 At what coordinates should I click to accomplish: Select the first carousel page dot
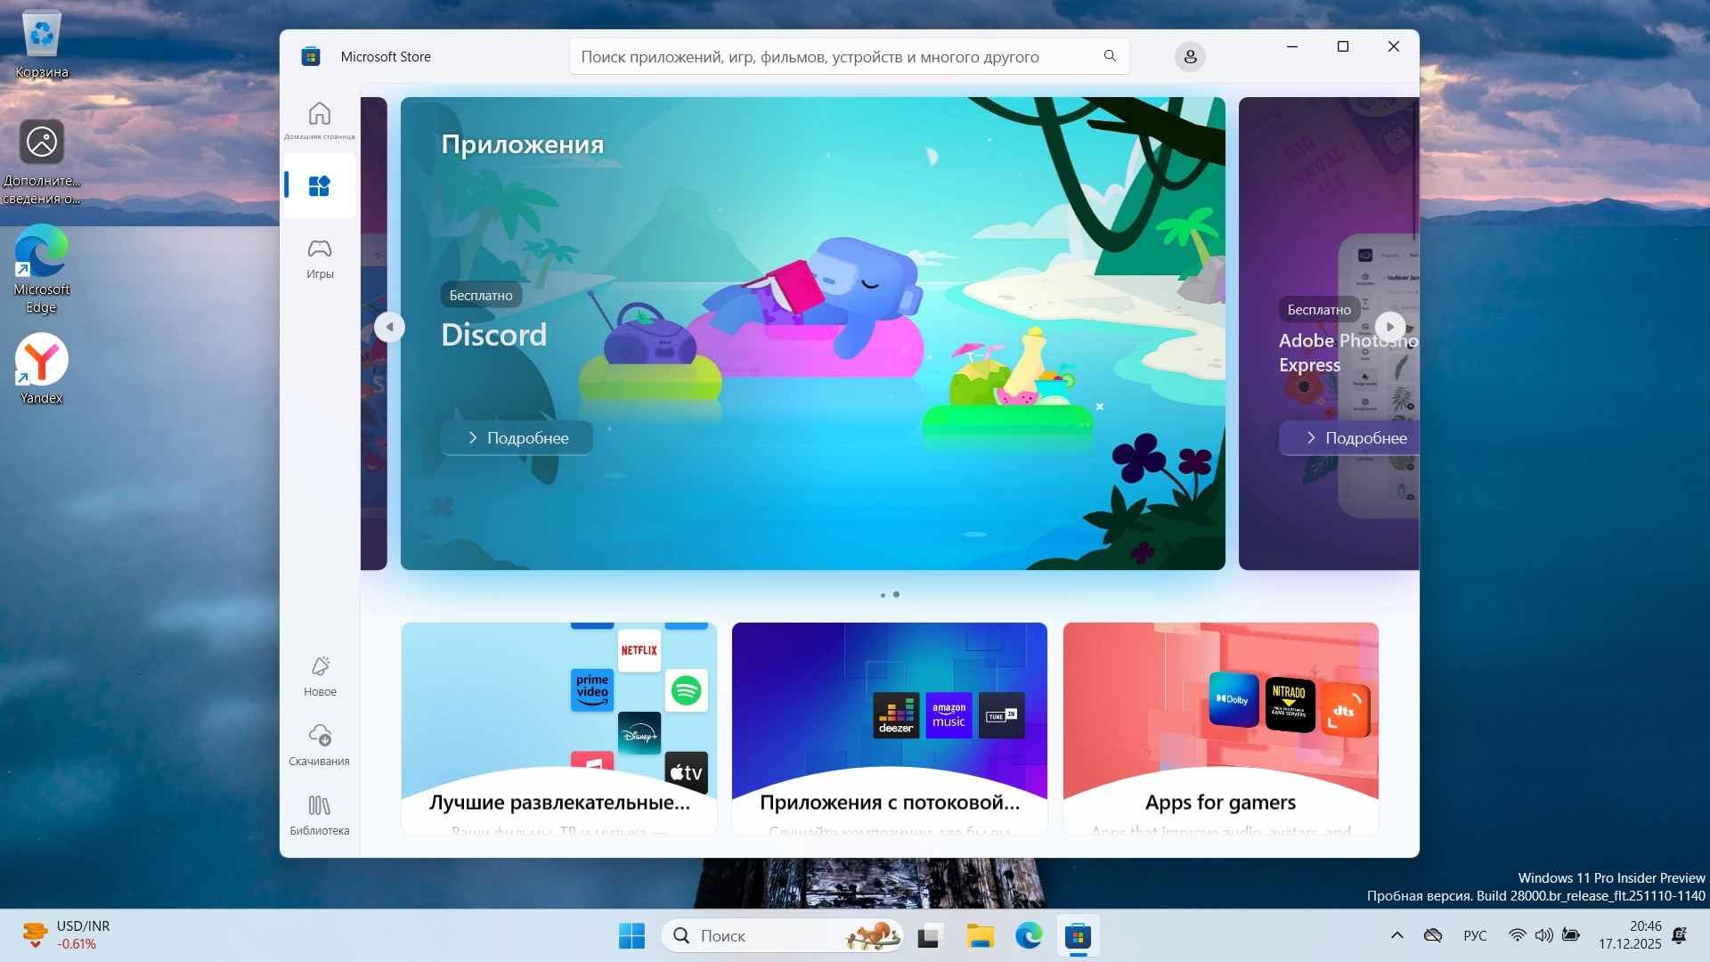[883, 595]
